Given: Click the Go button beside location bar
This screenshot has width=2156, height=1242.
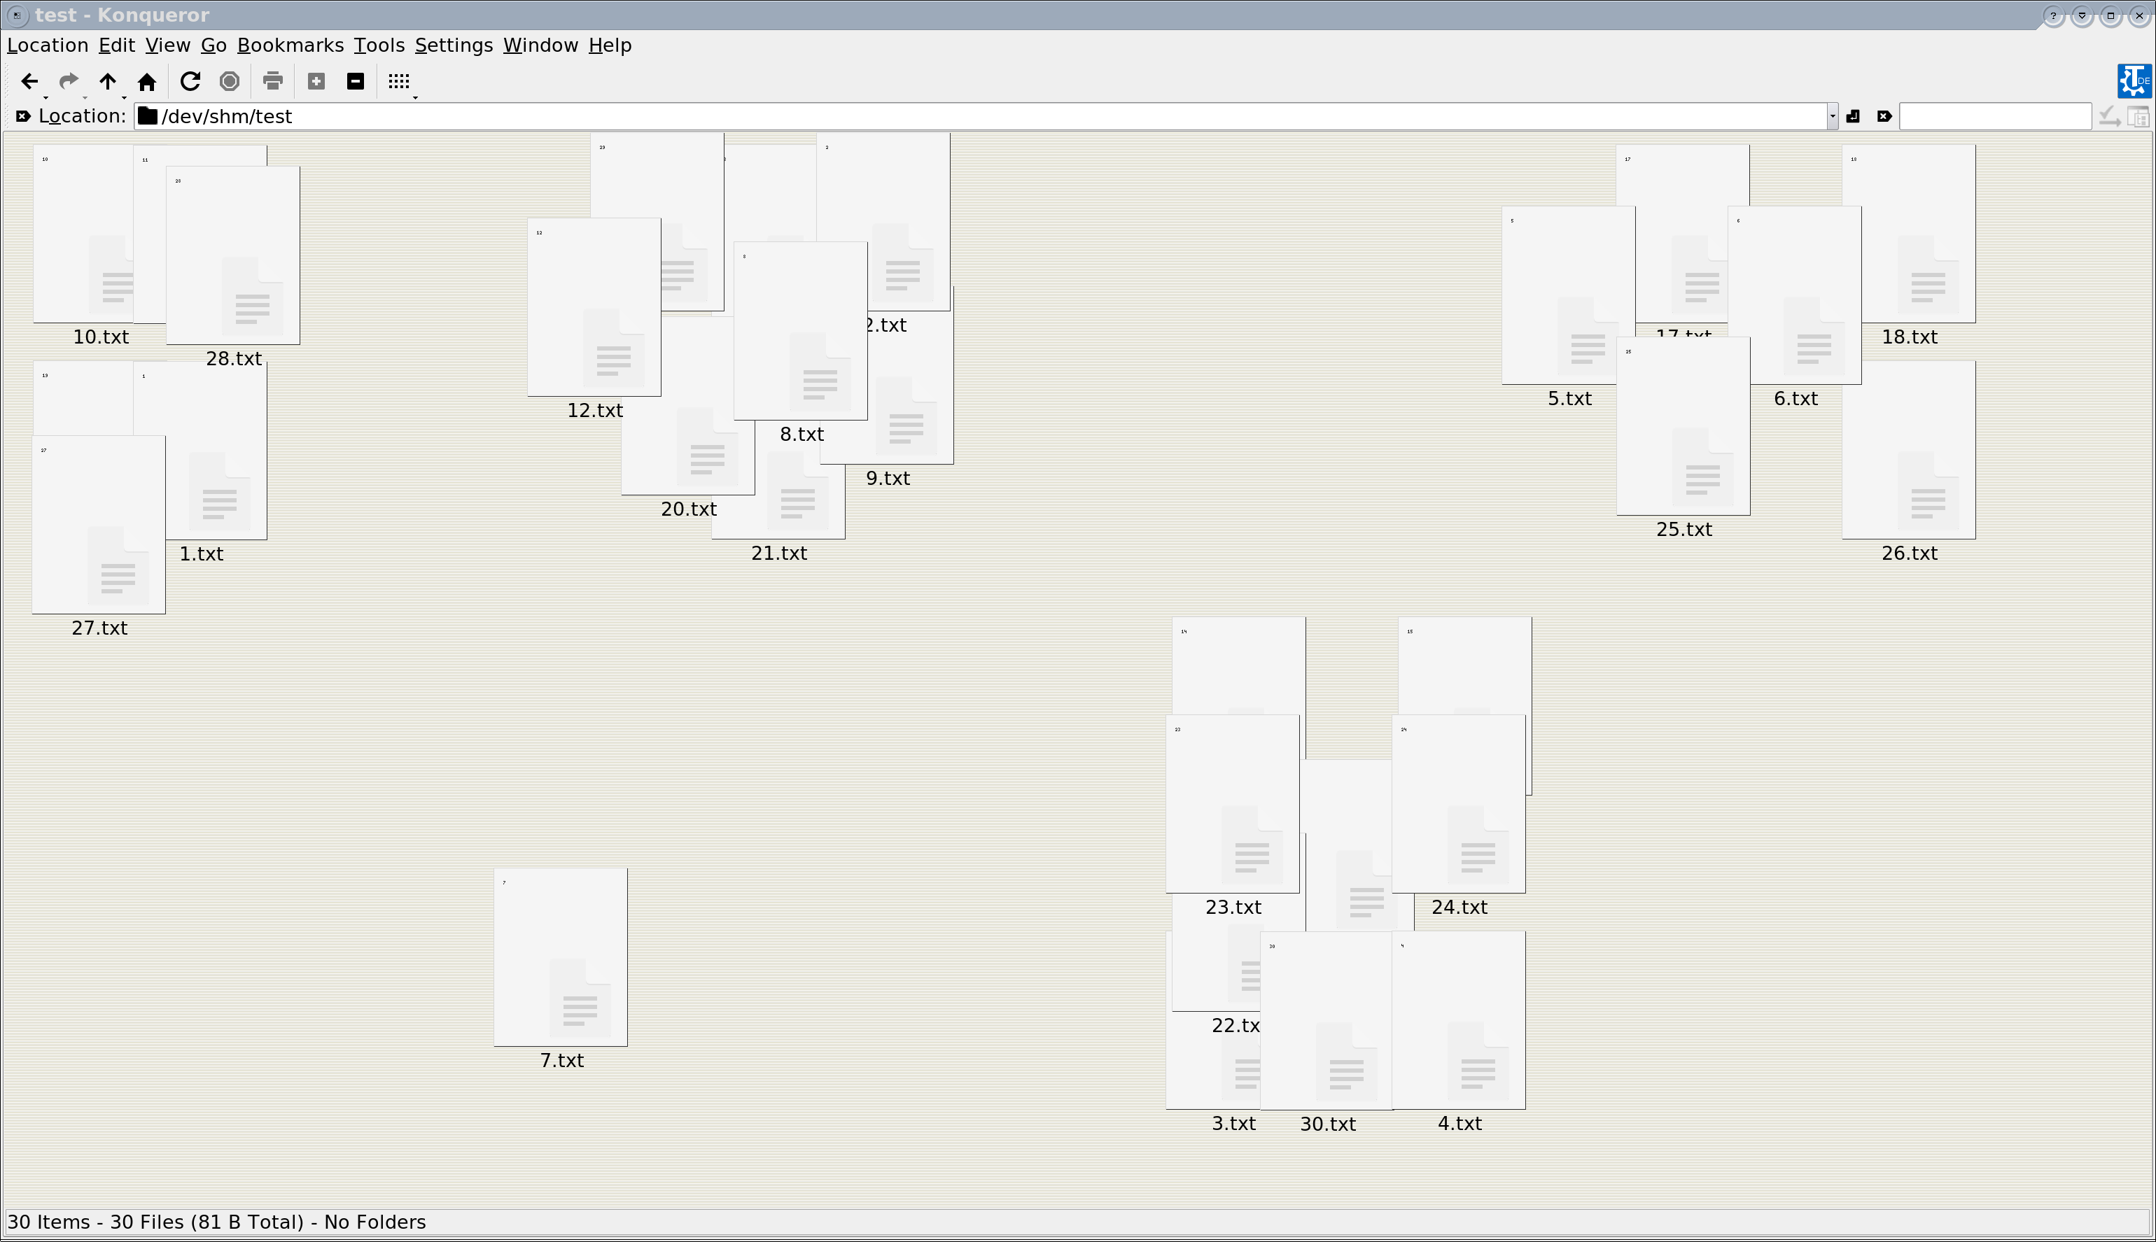Looking at the screenshot, I should (1852, 116).
